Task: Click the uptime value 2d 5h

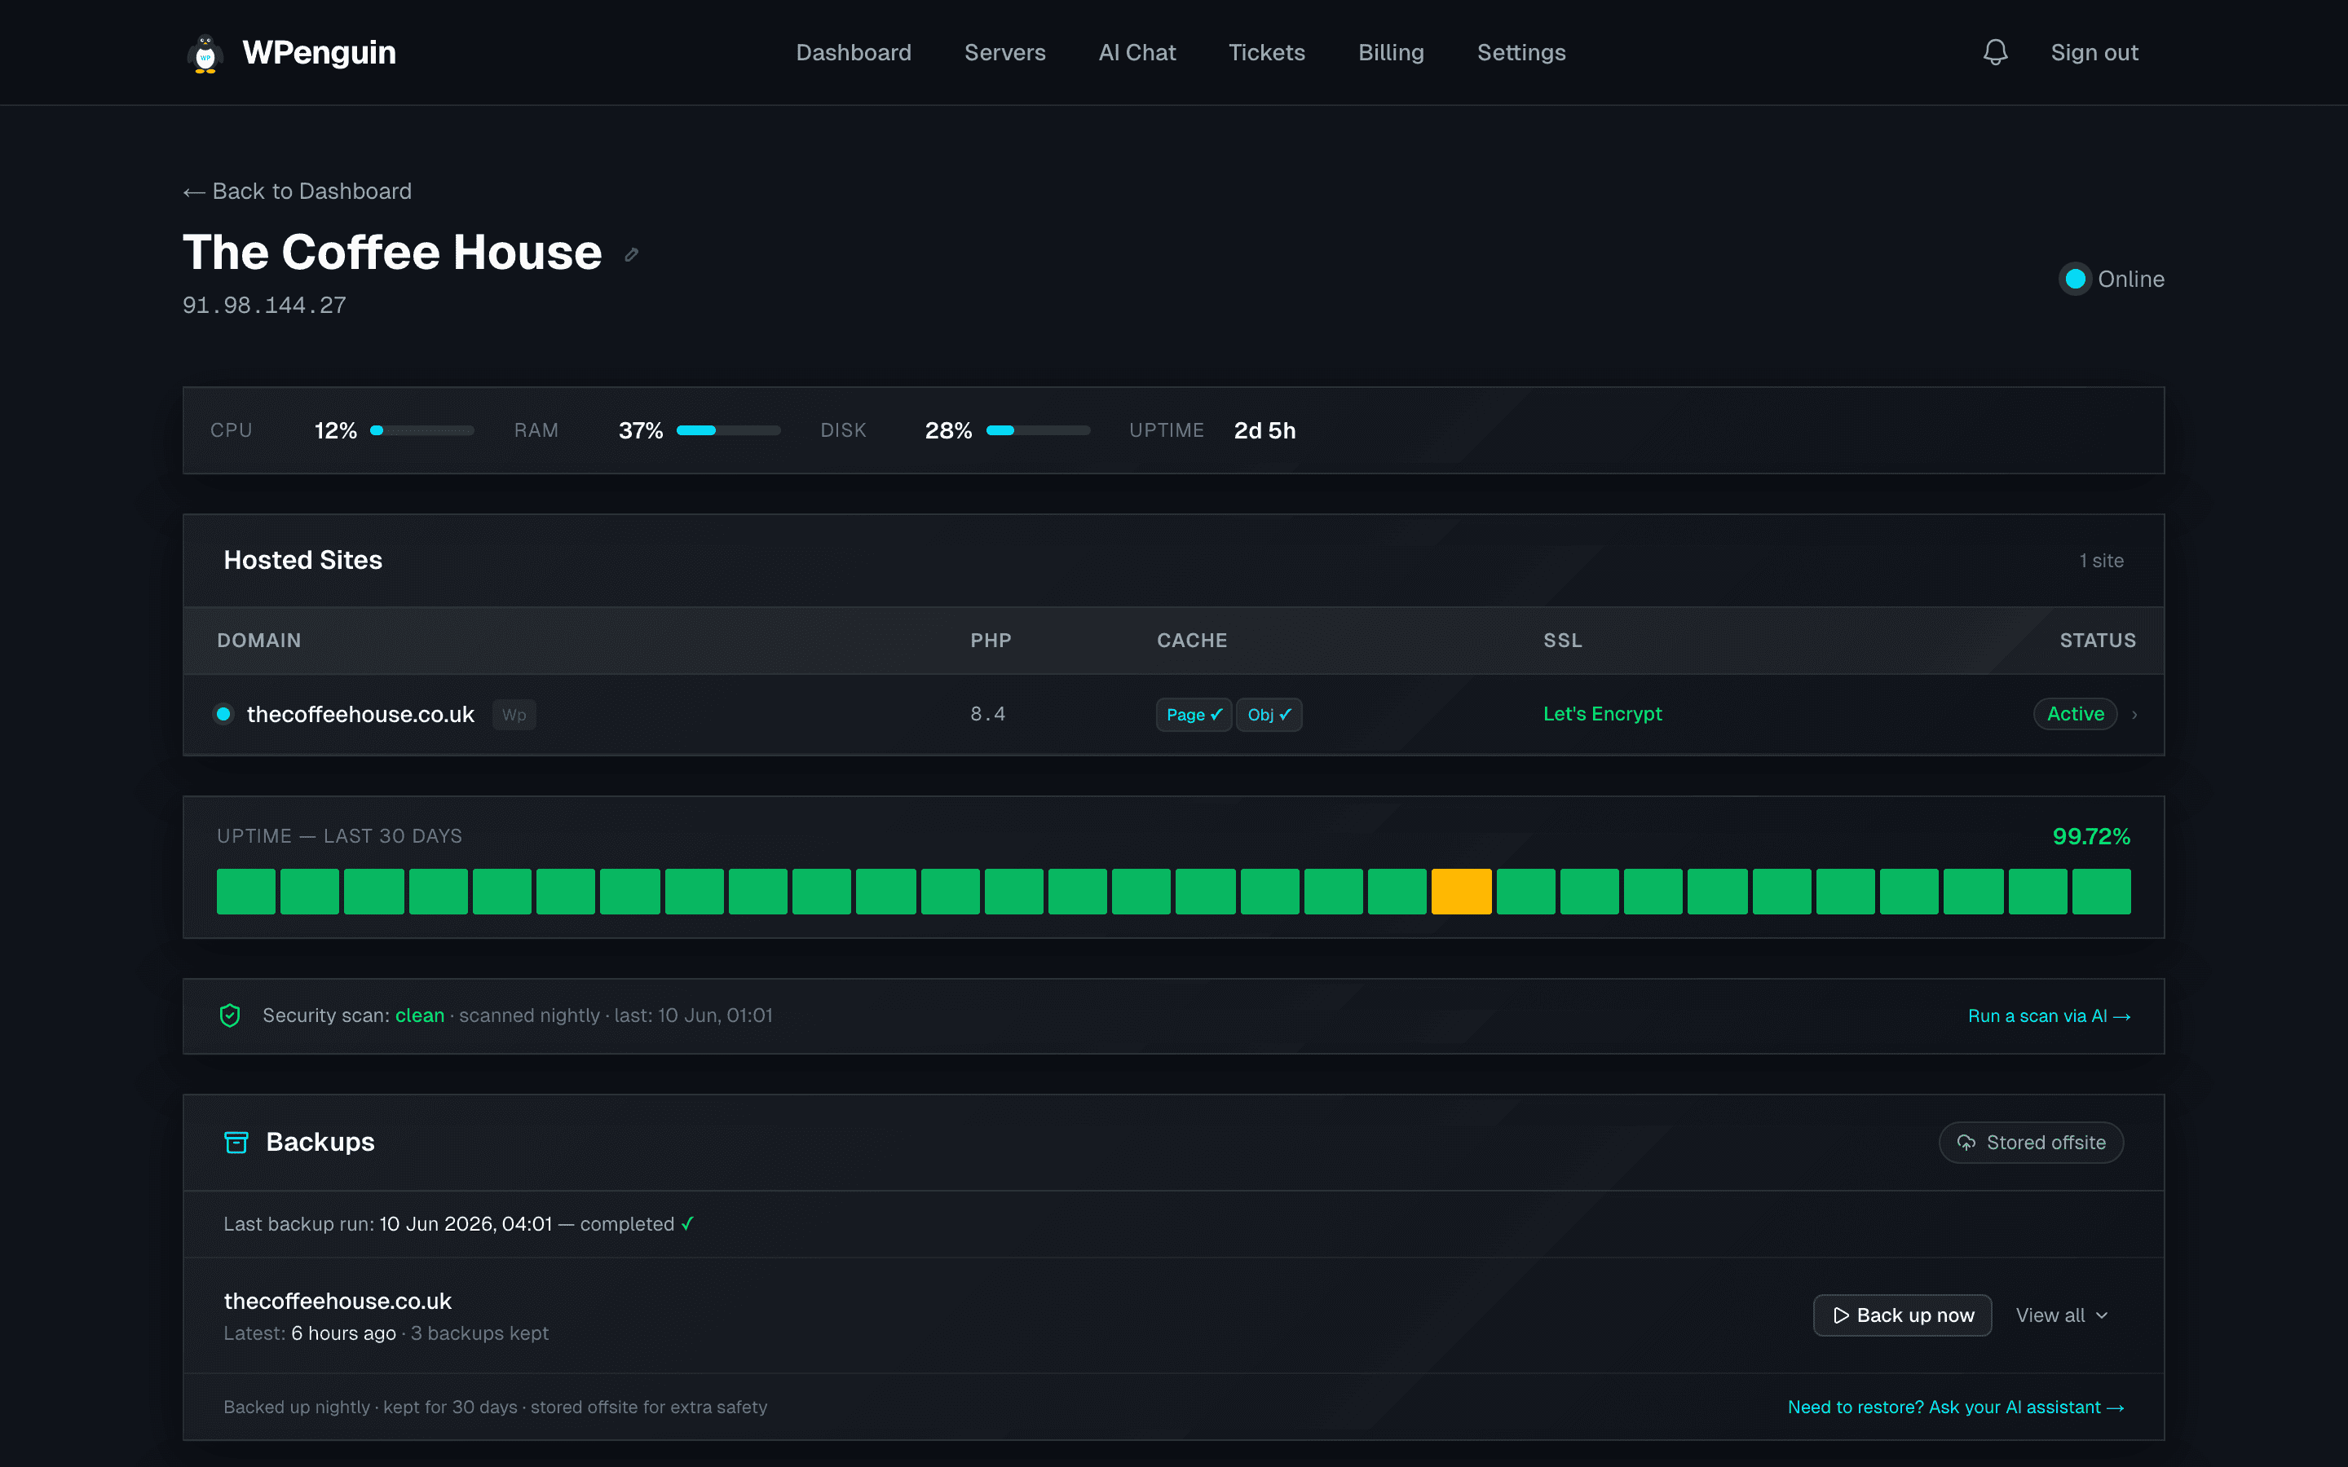Action: (x=1264, y=431)
